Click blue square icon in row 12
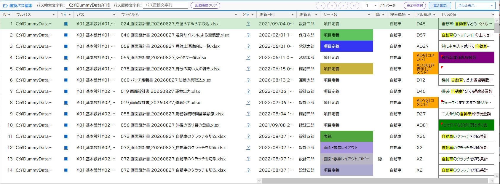The image size is (500, 184). [x=66, y=148]
